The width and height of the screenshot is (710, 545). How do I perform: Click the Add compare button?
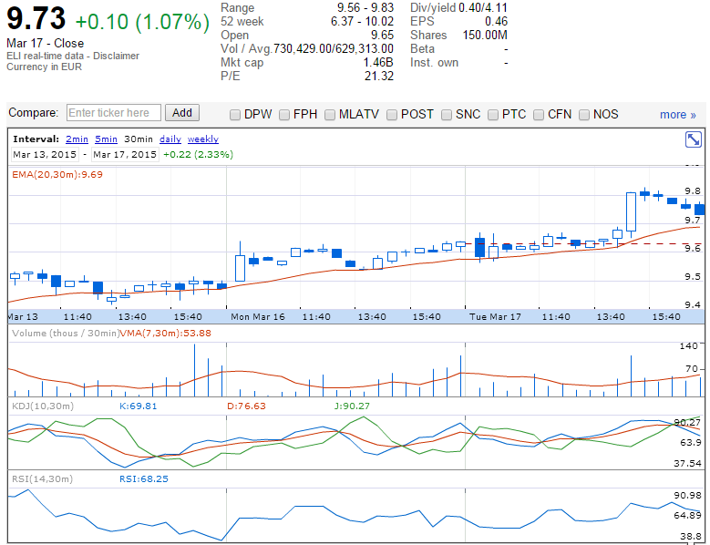[182, 113]
